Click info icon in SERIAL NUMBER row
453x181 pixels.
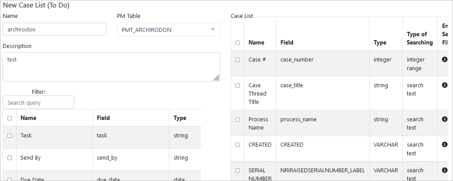(x=444, y=170)
